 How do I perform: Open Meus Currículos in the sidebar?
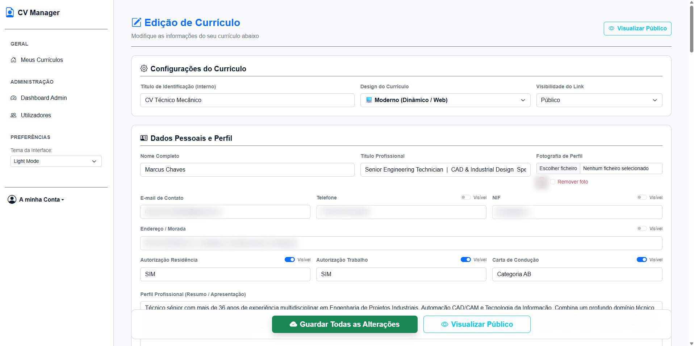[42, 60]
